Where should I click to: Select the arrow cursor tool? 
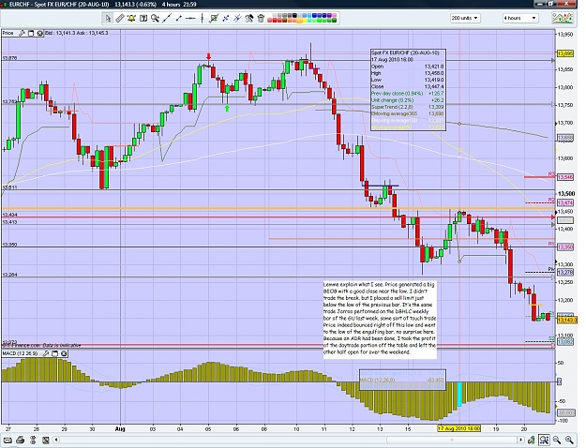[108, 18]
